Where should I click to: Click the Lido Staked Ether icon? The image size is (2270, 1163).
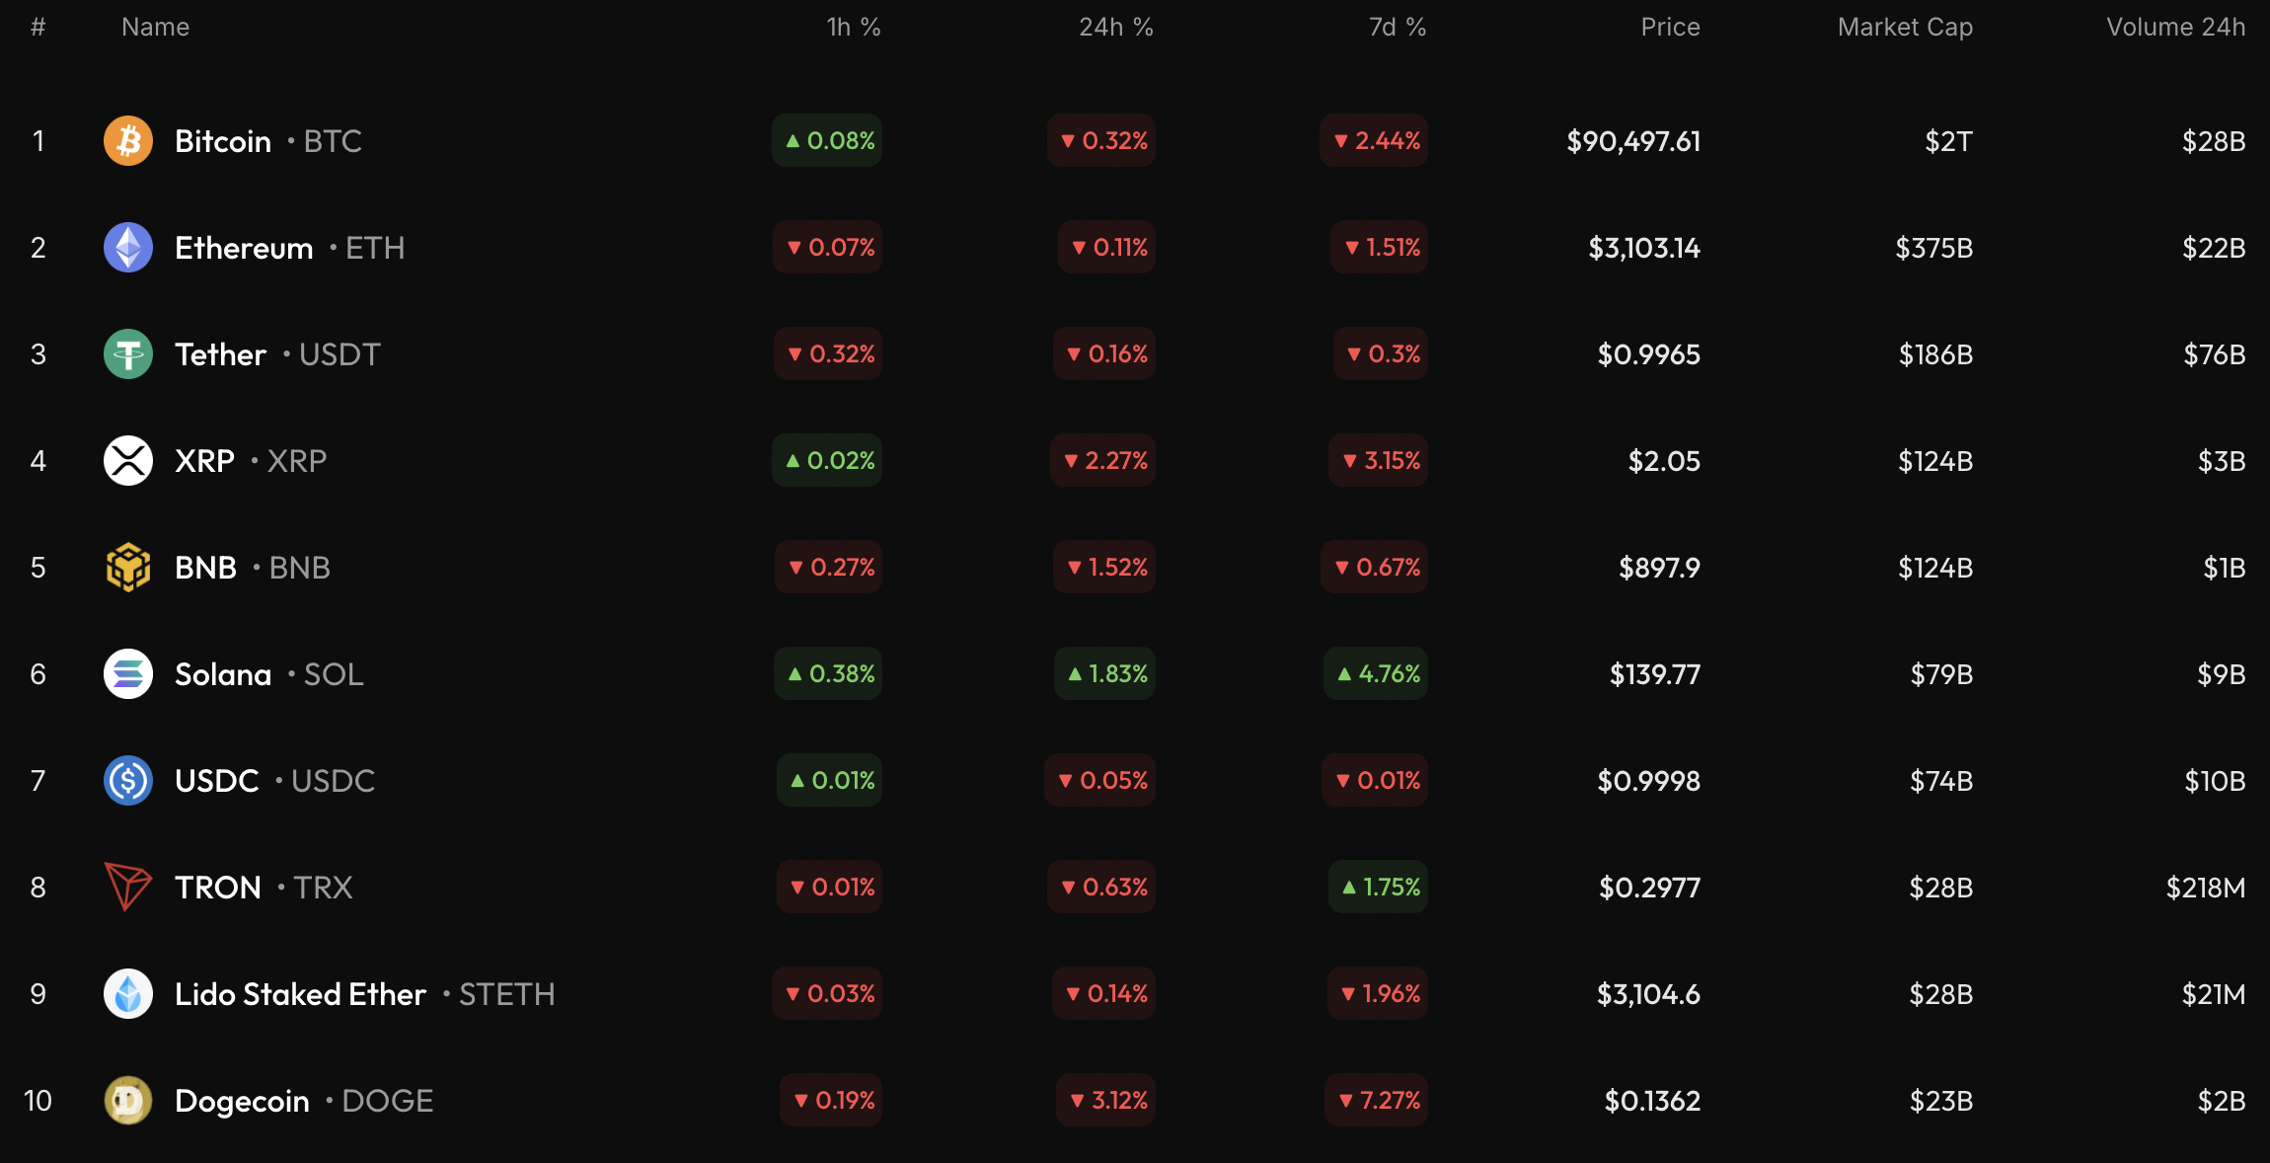tap(128, 994)
